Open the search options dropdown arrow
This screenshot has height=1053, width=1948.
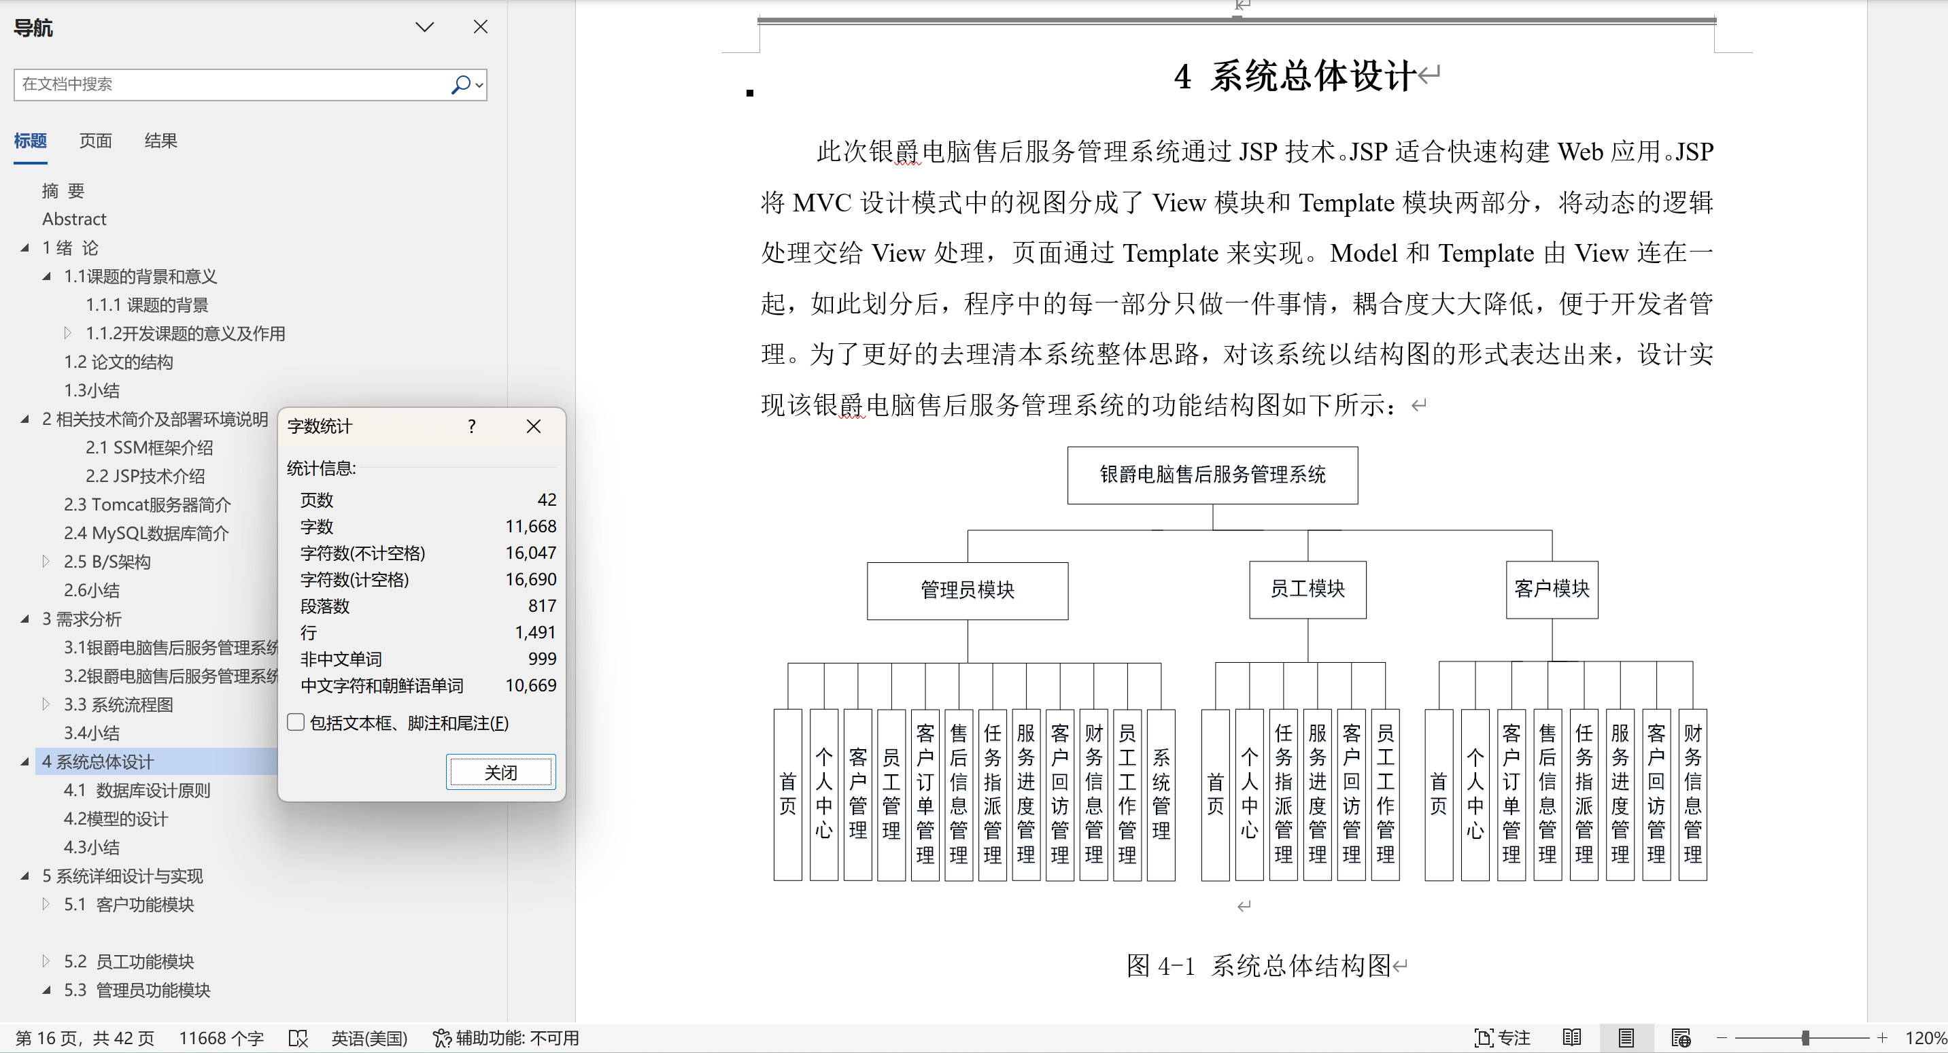click(x=479, y=86)
